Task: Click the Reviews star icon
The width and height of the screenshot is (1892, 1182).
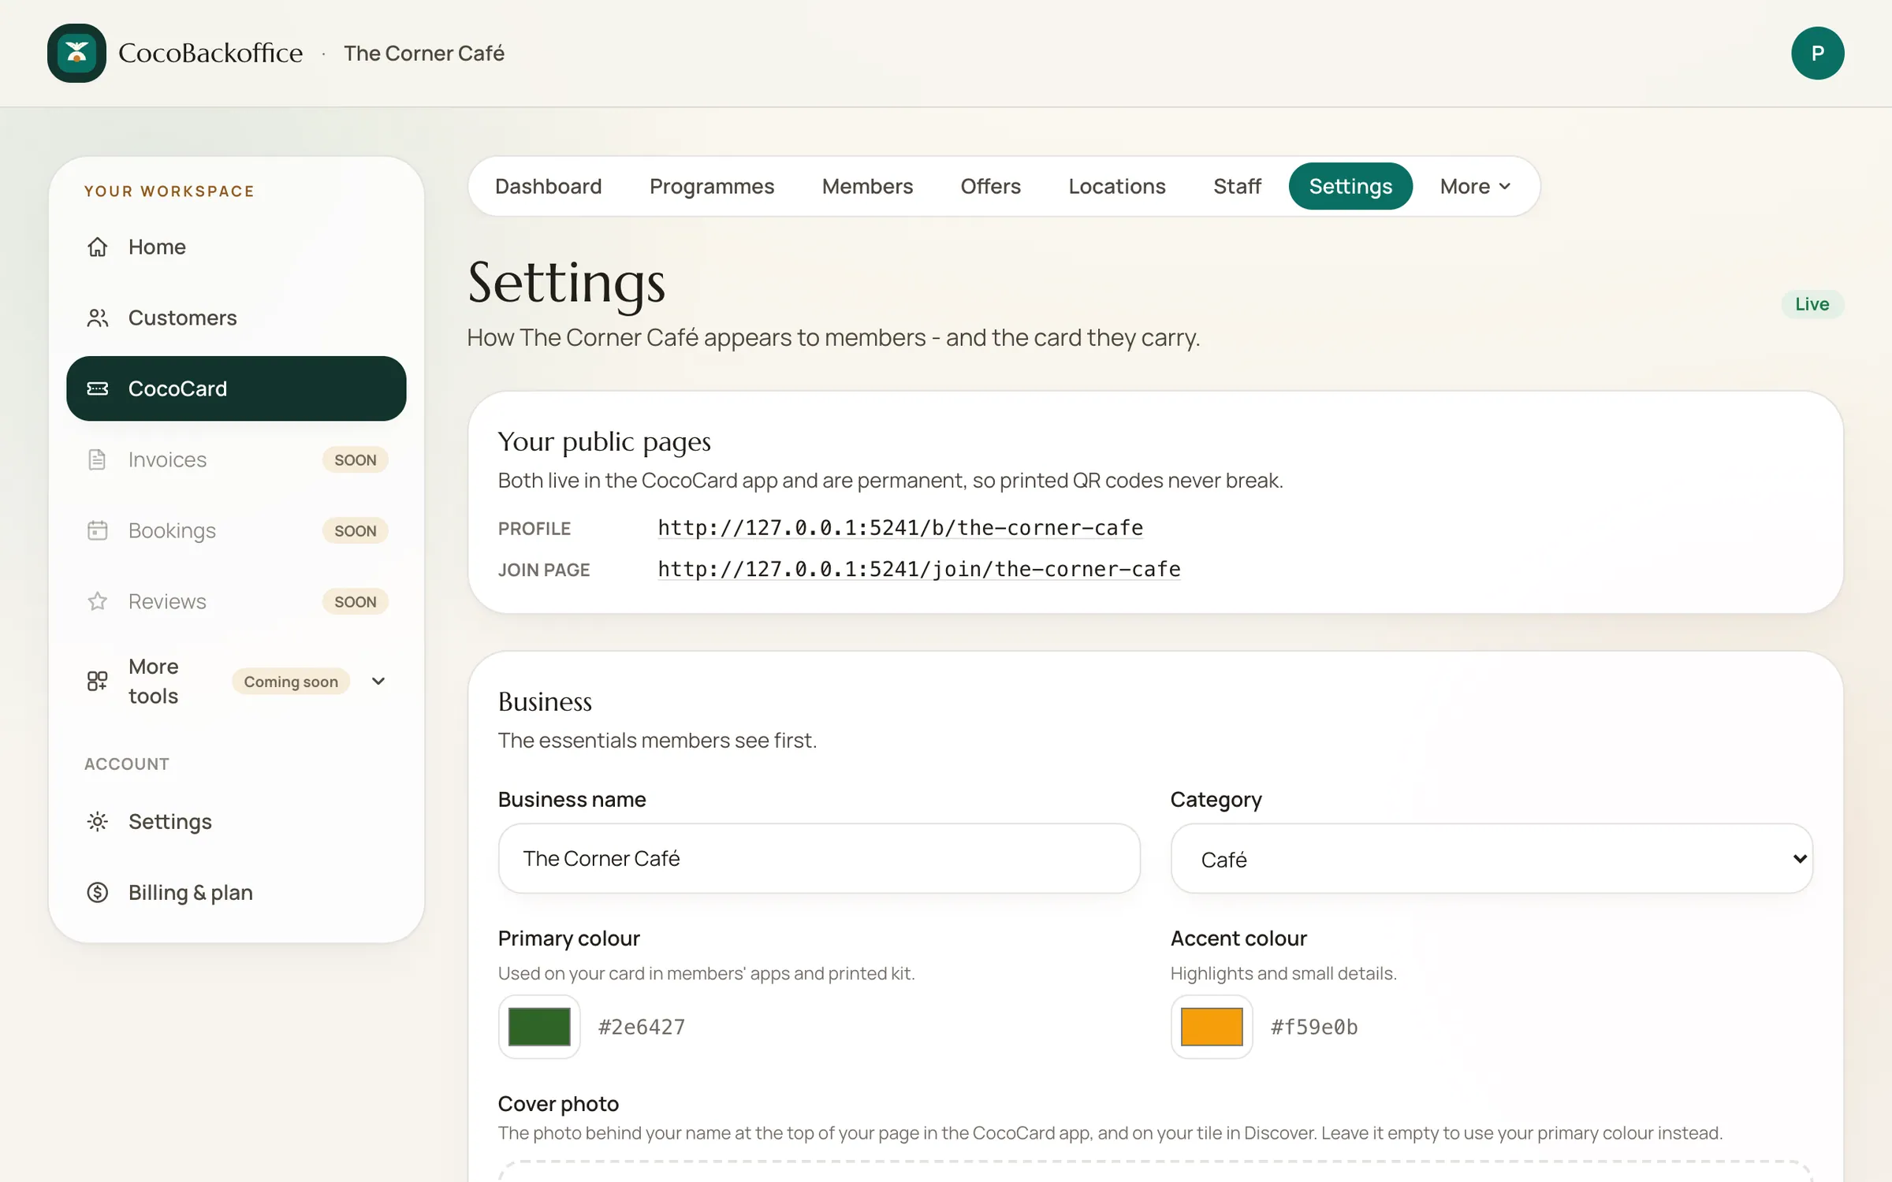Action: (97, 601)
